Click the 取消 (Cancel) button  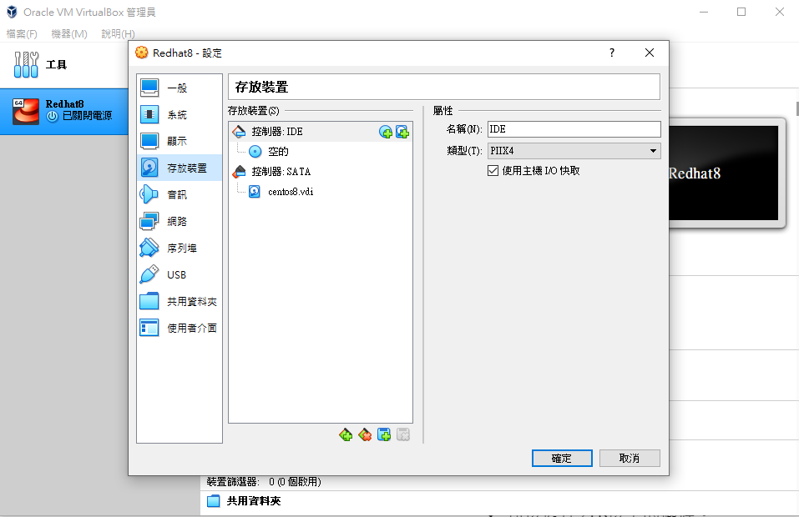(630, 458)
